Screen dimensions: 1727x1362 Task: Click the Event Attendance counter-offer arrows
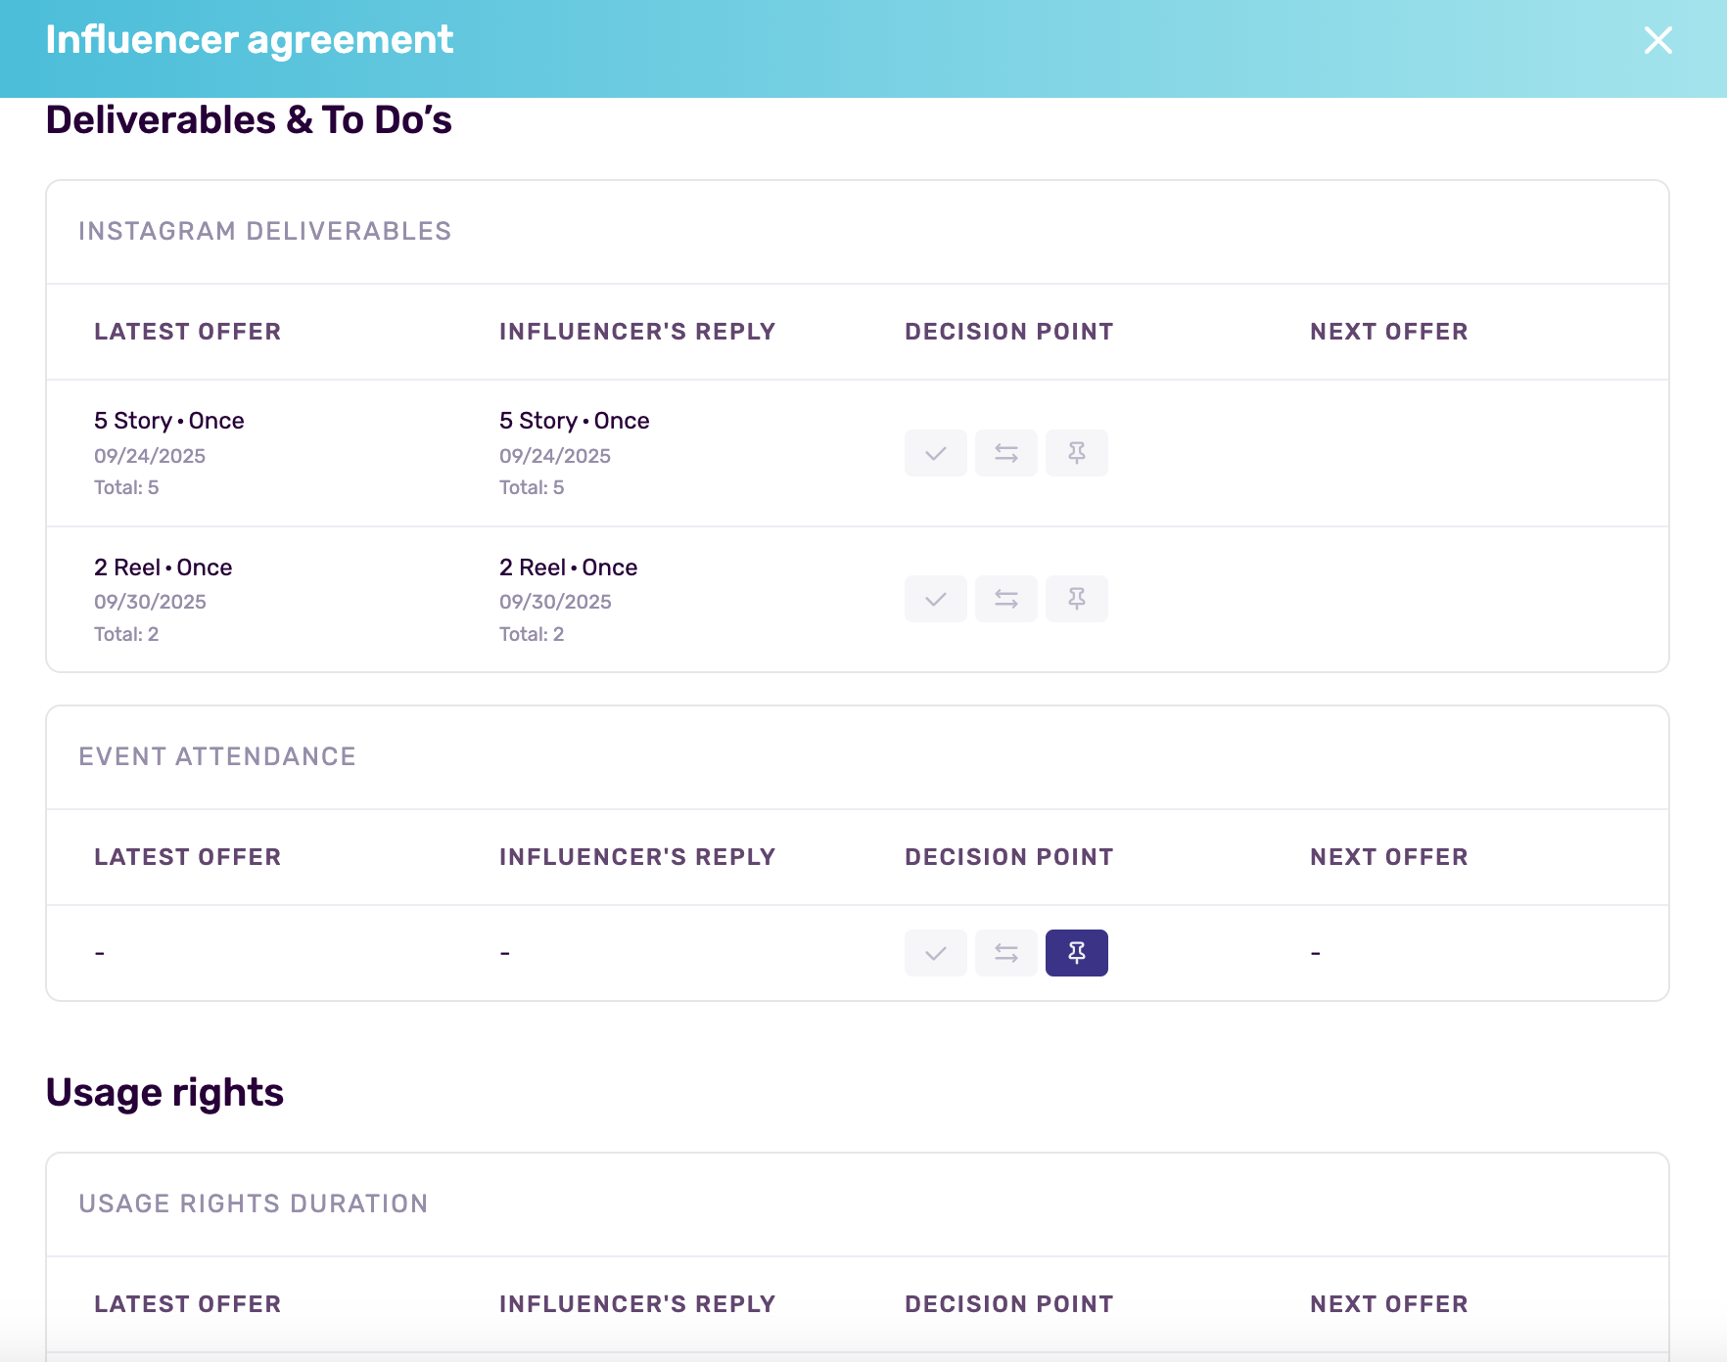(x=1005, y=953)
